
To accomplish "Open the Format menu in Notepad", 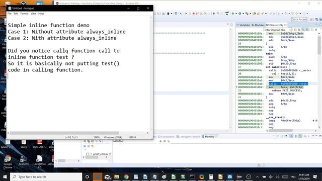I will coord(24,14).
